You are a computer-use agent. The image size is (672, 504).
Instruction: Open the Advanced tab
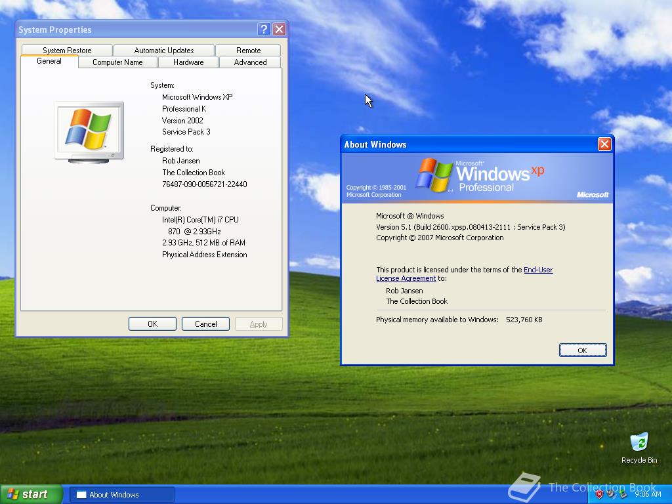[x=250, y=62]
